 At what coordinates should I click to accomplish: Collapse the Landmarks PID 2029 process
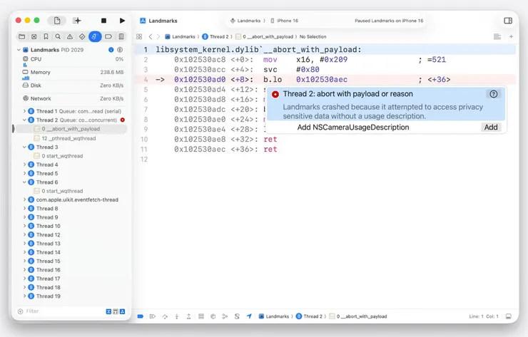[19, 50]
